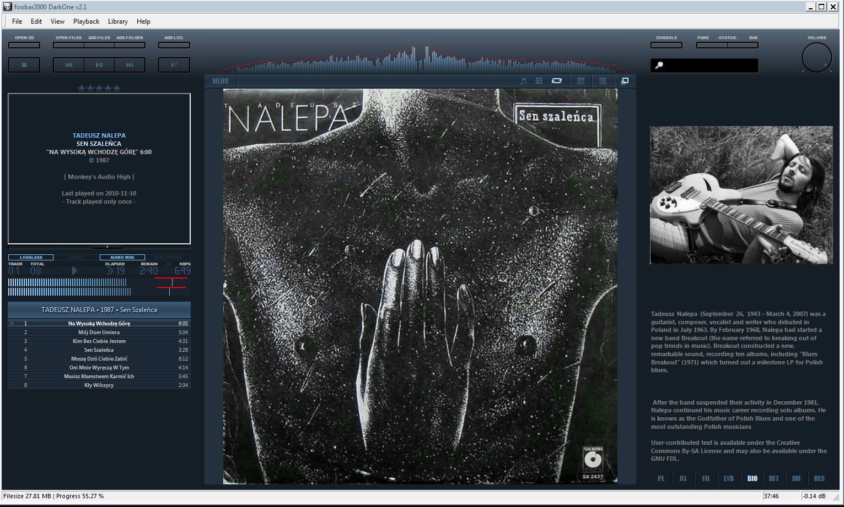Select track Na Wysoką Wchodzę Górę
This screenshot has height=507, width=844.
coord(99,324)
